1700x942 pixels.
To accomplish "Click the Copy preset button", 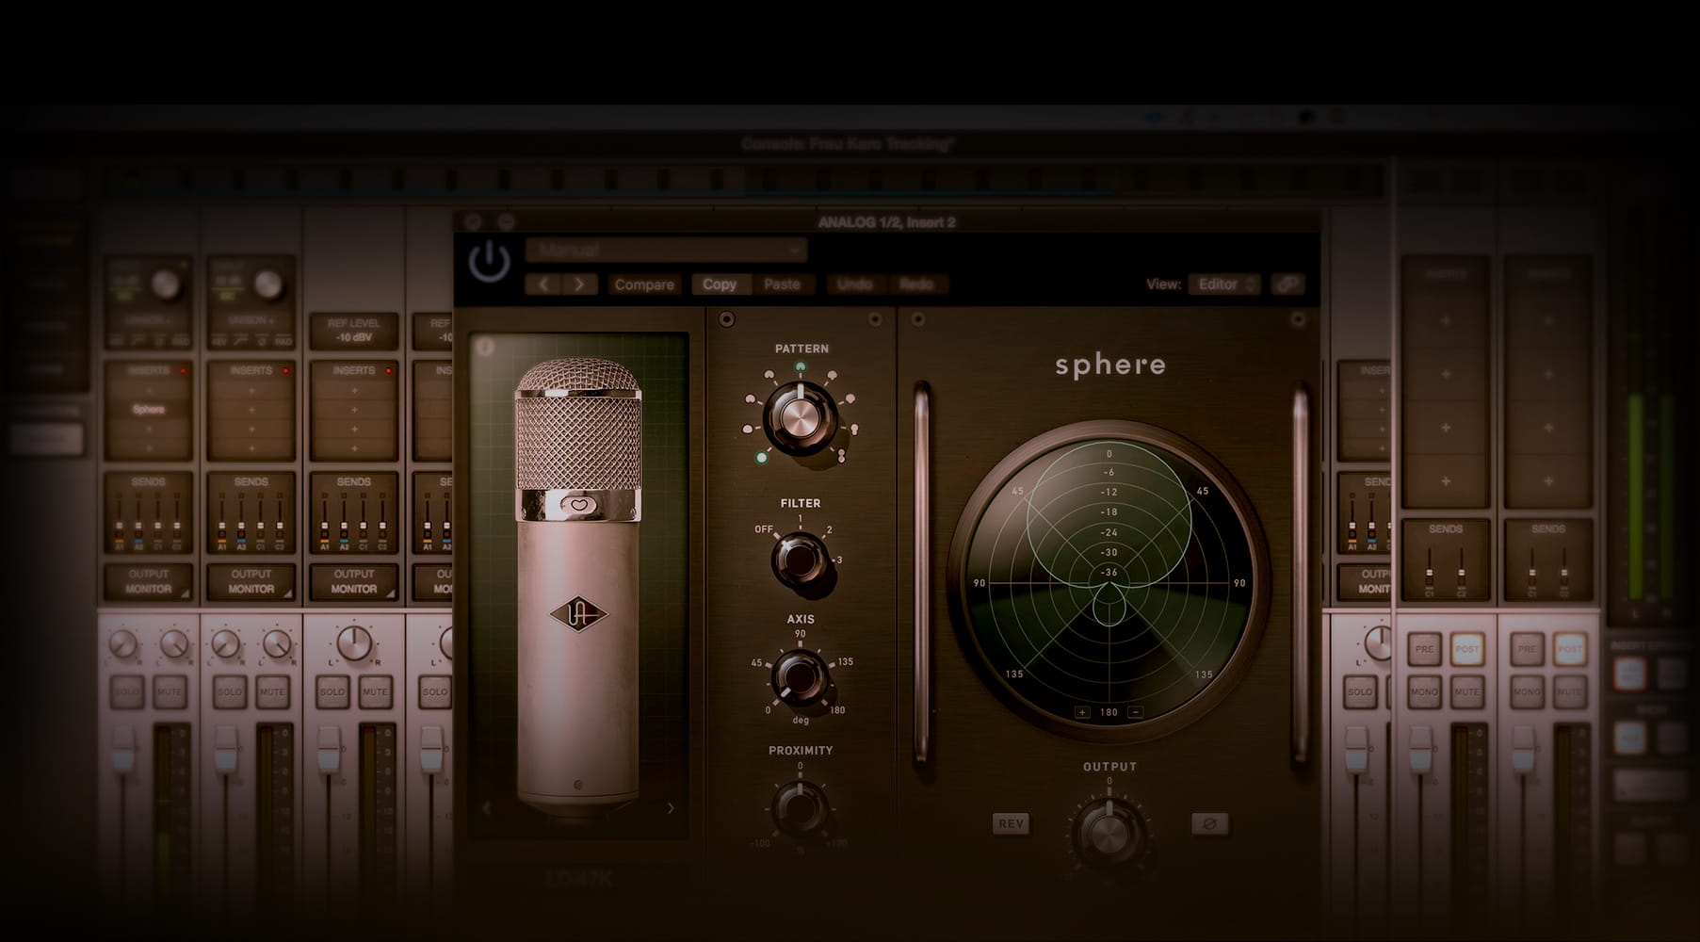I will (x=720, y=284).
